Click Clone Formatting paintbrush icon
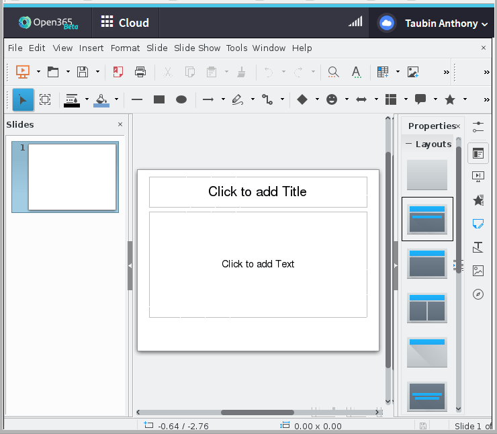The height and width of the screenshot is (434, 497). (242, 72)
